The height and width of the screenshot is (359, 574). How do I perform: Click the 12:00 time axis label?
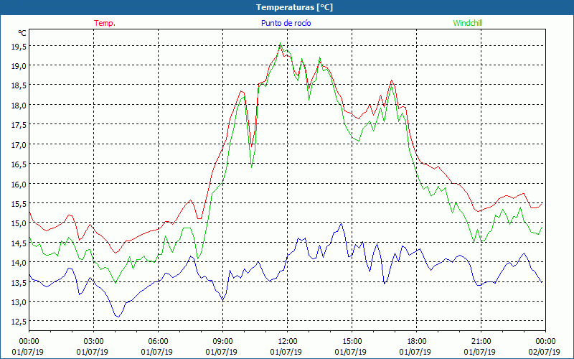[288, 342]
